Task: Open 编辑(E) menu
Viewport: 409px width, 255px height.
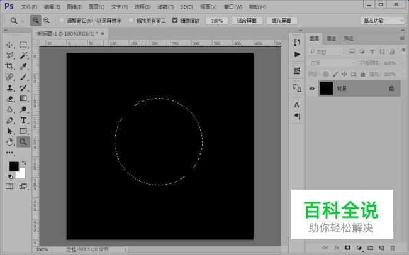Action: click(x=52, y=7)
